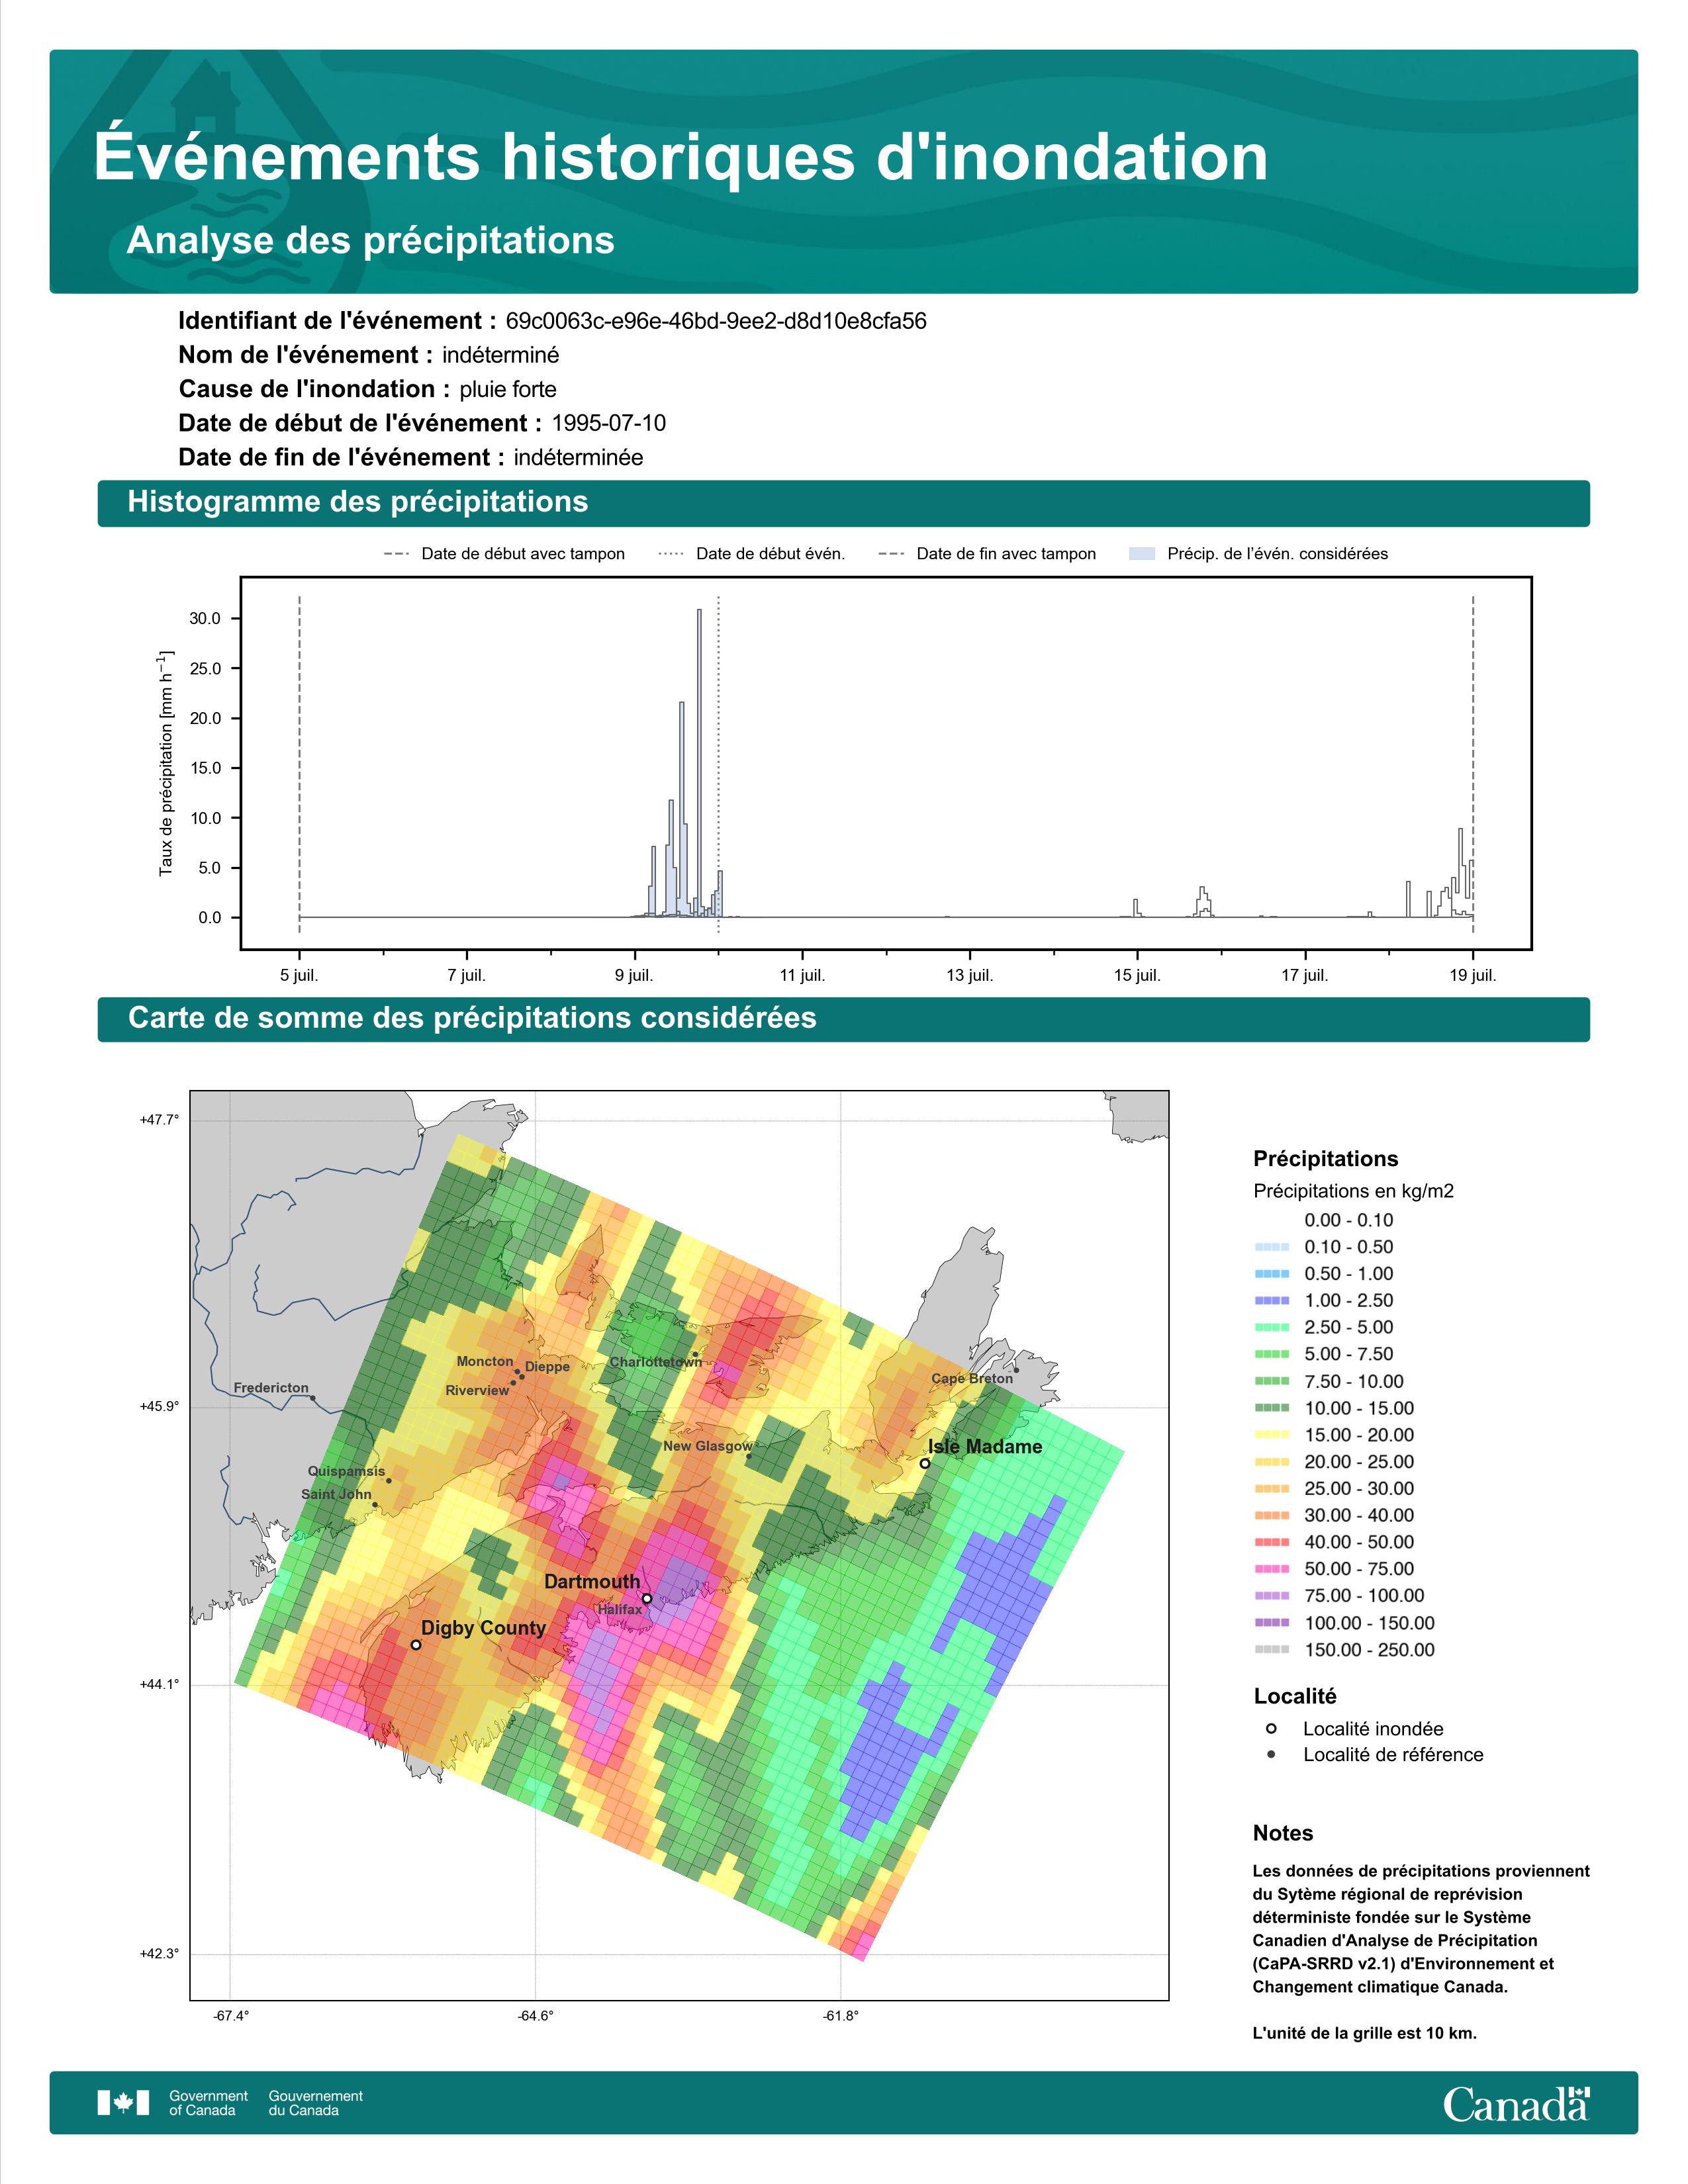Click the 'Date de fin avec tampon' legend entry
This screenshot has width=1688, height=2184.
[x=987, y=554]
